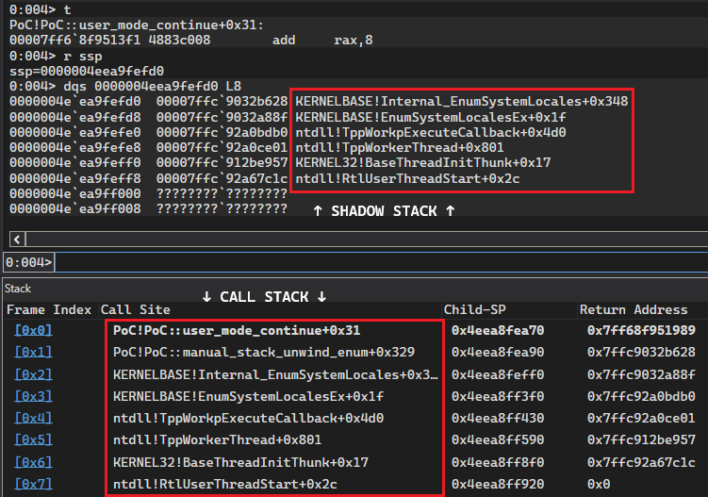Viewport: 708px width, 497px height.
Task: Select PoC!PoC::user_mode_continue+0x31 call site row
Action: pyautogui.click(x=237, y=330)
